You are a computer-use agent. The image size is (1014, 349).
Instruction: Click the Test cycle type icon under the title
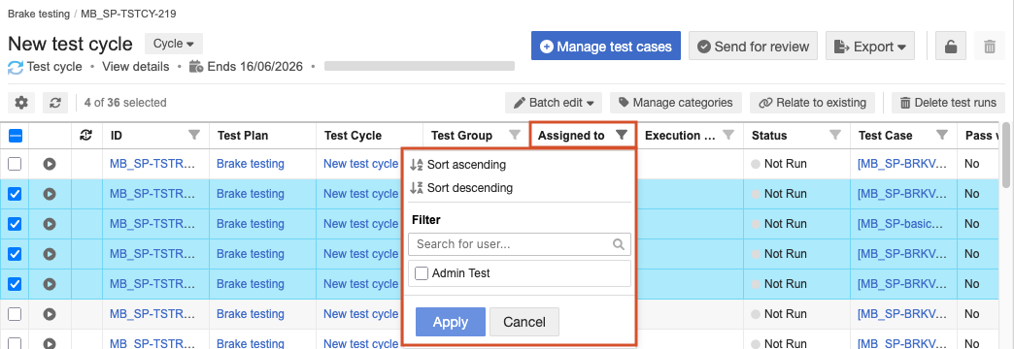tap(16, 67)
